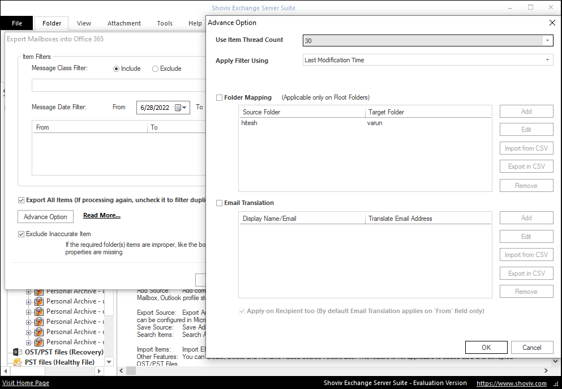Uncheck Export All Items checkbox
Viewport: 562px width, 389px height.
[21, 200]
